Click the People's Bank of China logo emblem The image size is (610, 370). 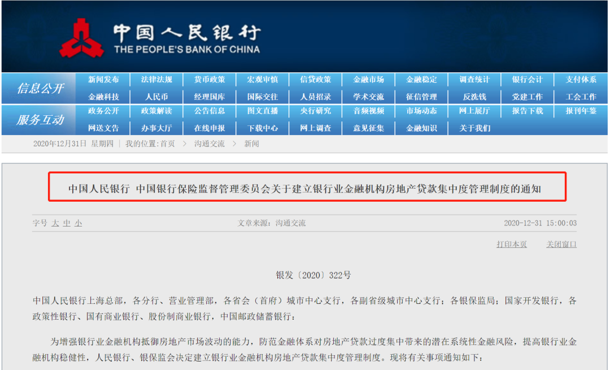point(82,38)
